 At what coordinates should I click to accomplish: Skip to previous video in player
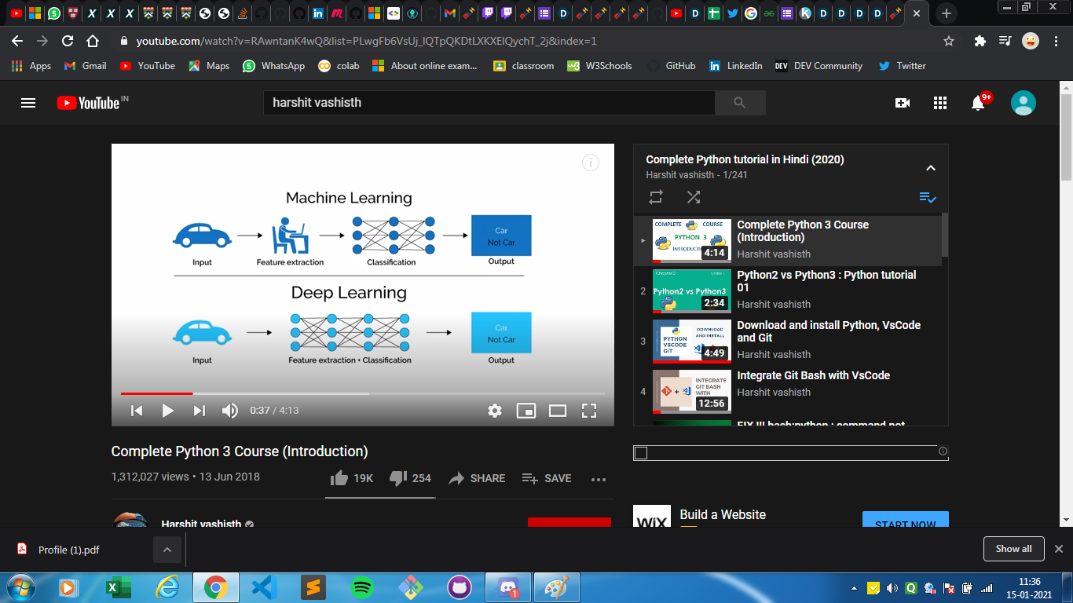(x=137, y=410)
